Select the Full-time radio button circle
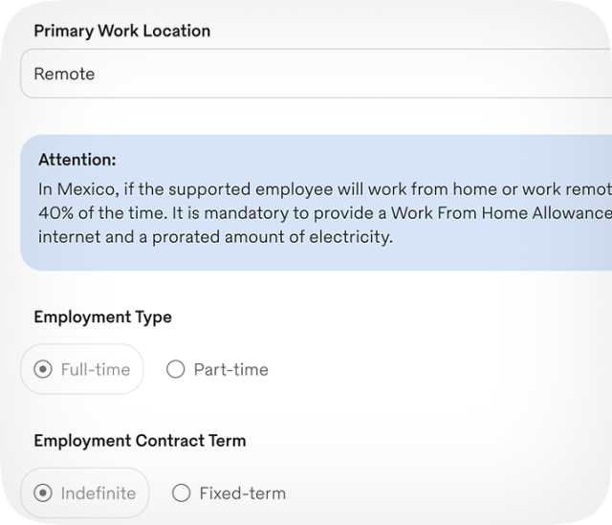 click(42, 369)
